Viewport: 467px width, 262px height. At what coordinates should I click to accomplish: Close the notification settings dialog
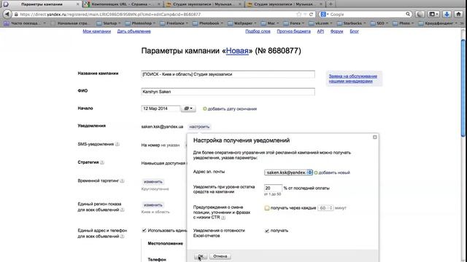[374, 137]
